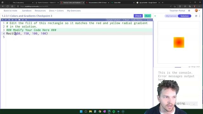Switch to Documentation CMU CS Academy tab
This screenshot has width=203, height=114.
tap(98, 3)
